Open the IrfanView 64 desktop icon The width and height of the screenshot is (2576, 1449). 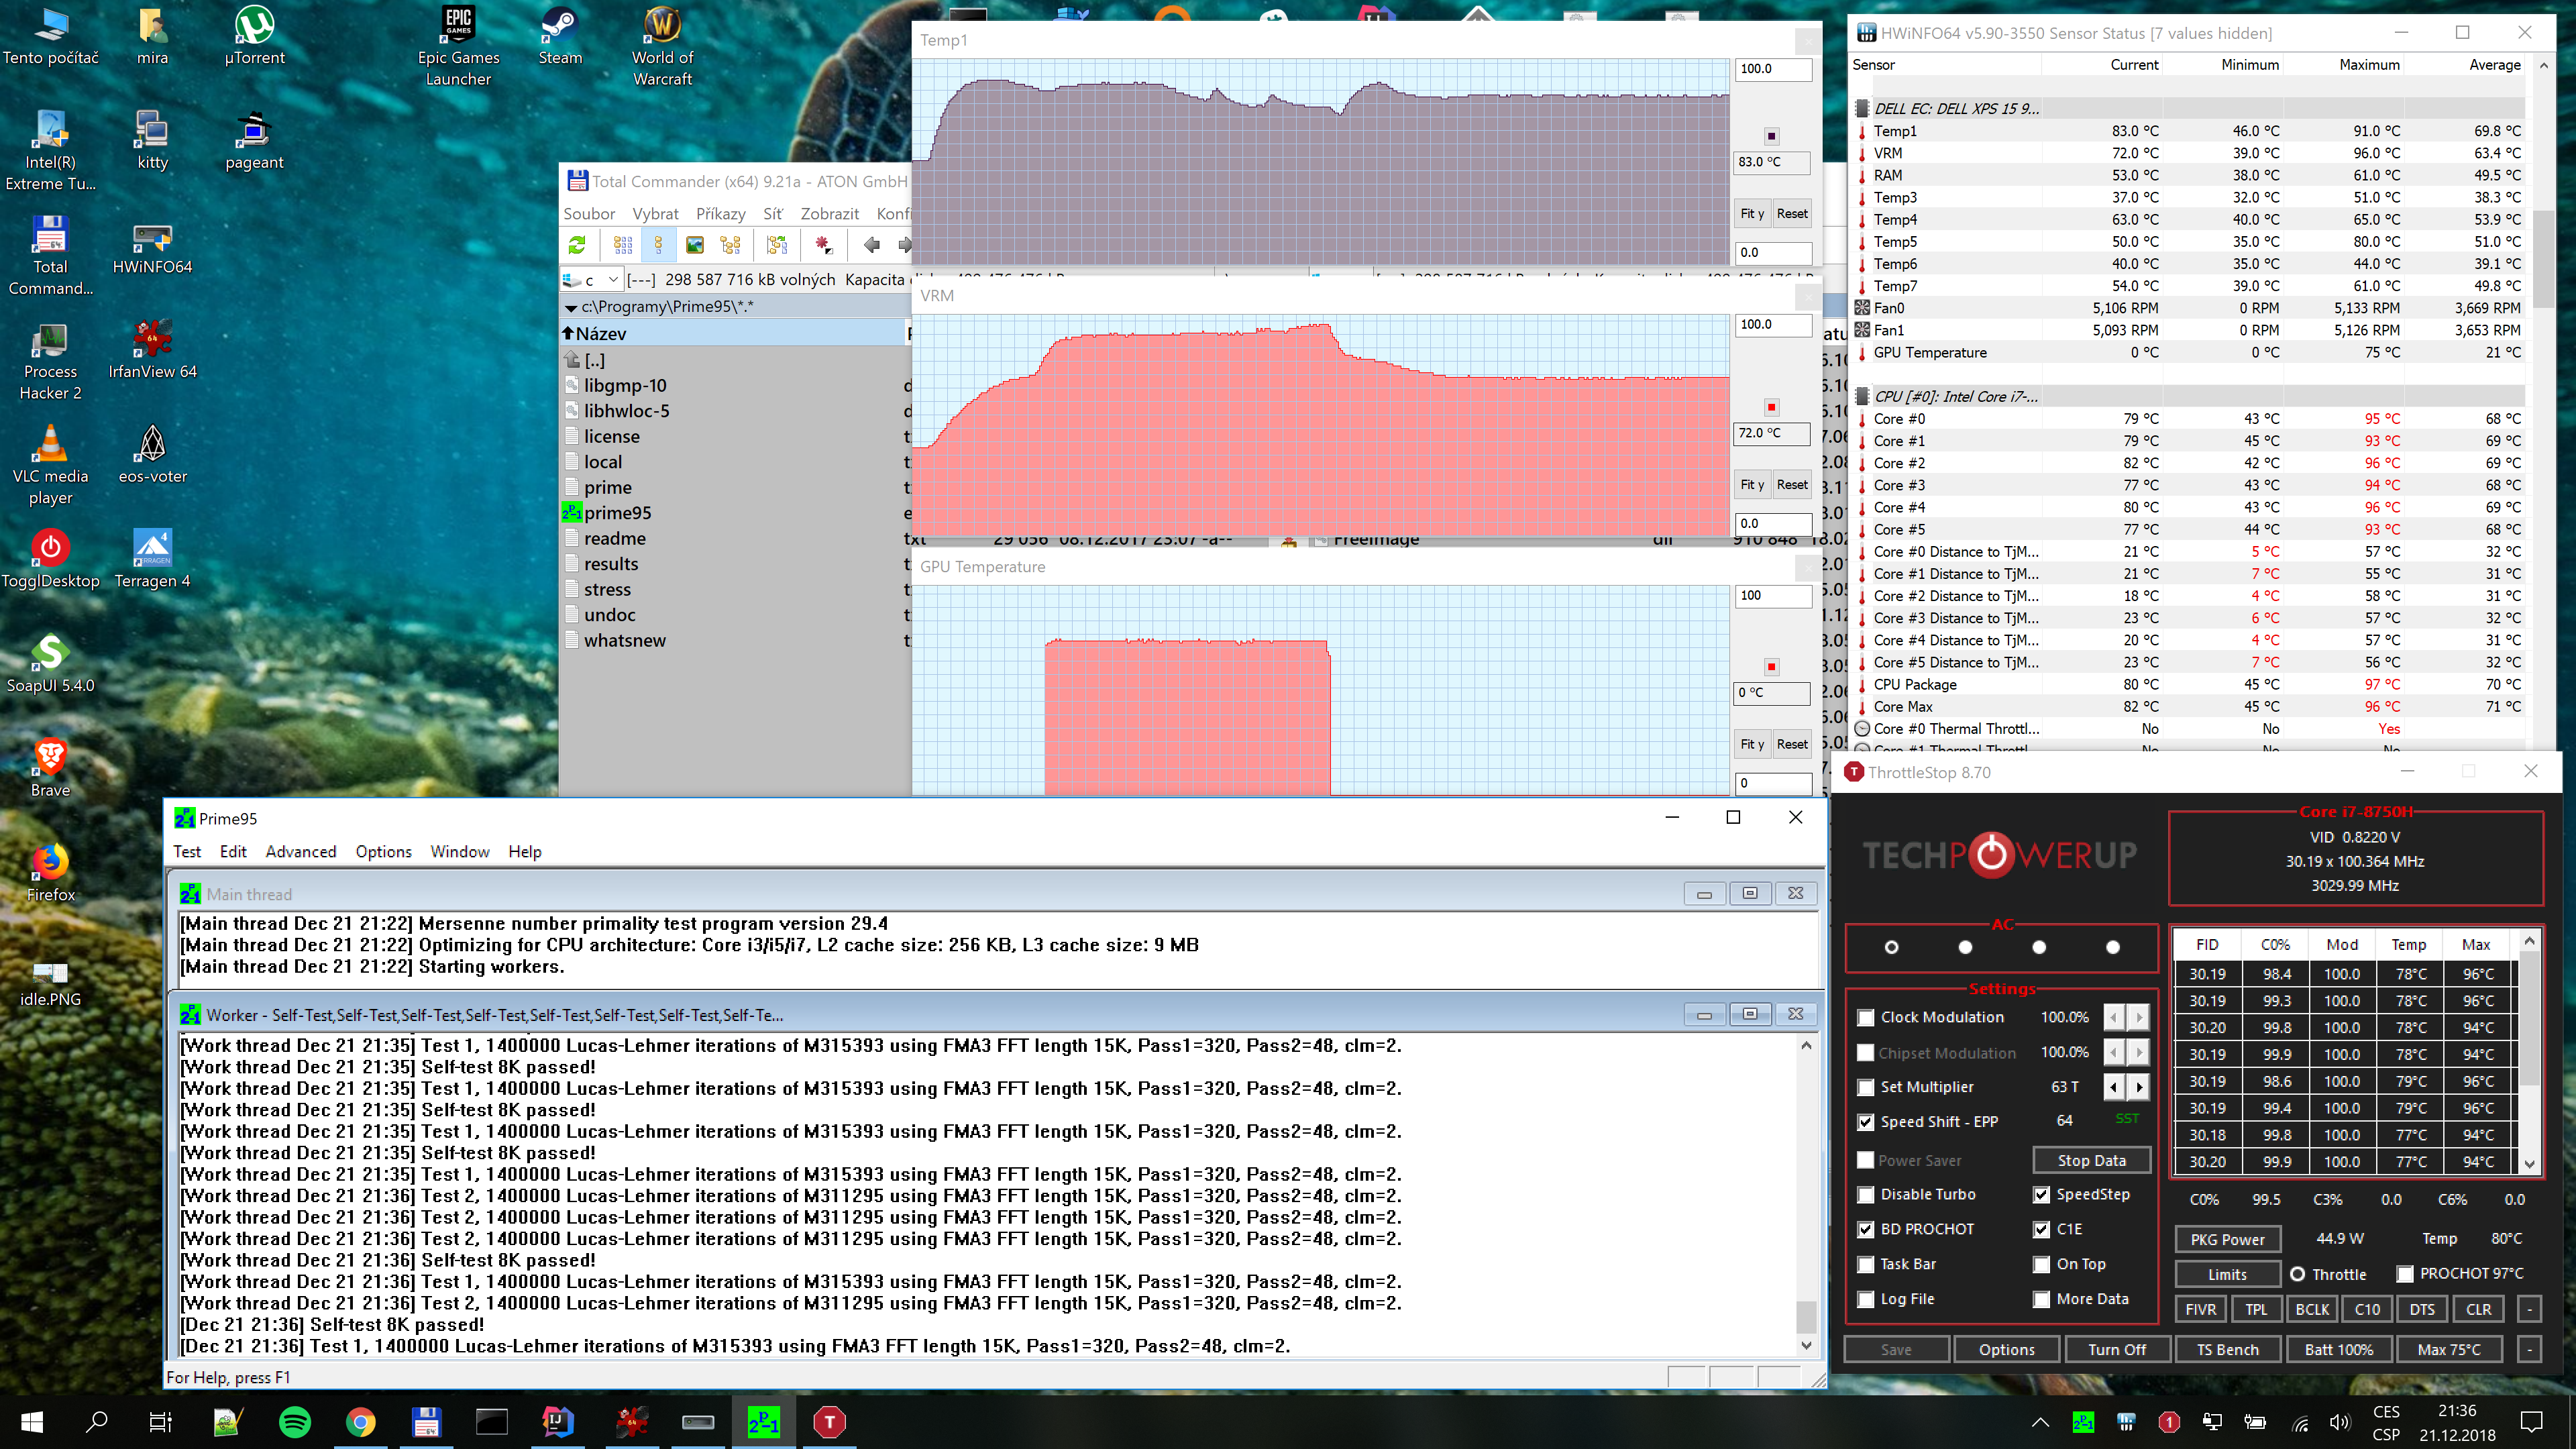152,351
